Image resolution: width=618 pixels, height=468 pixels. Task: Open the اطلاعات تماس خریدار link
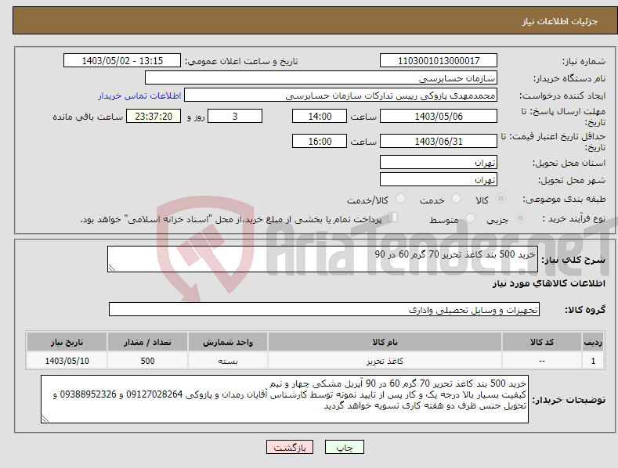click(x=139, y=95)
